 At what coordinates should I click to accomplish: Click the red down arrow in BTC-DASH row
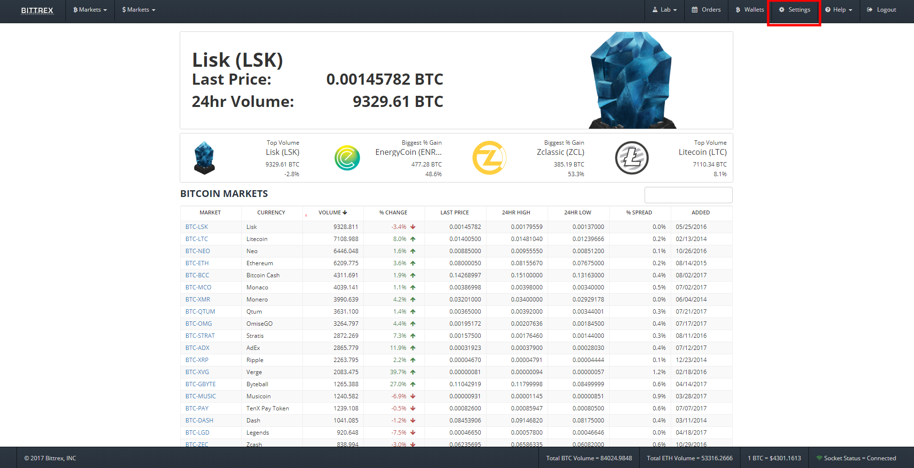coord(413,421)
